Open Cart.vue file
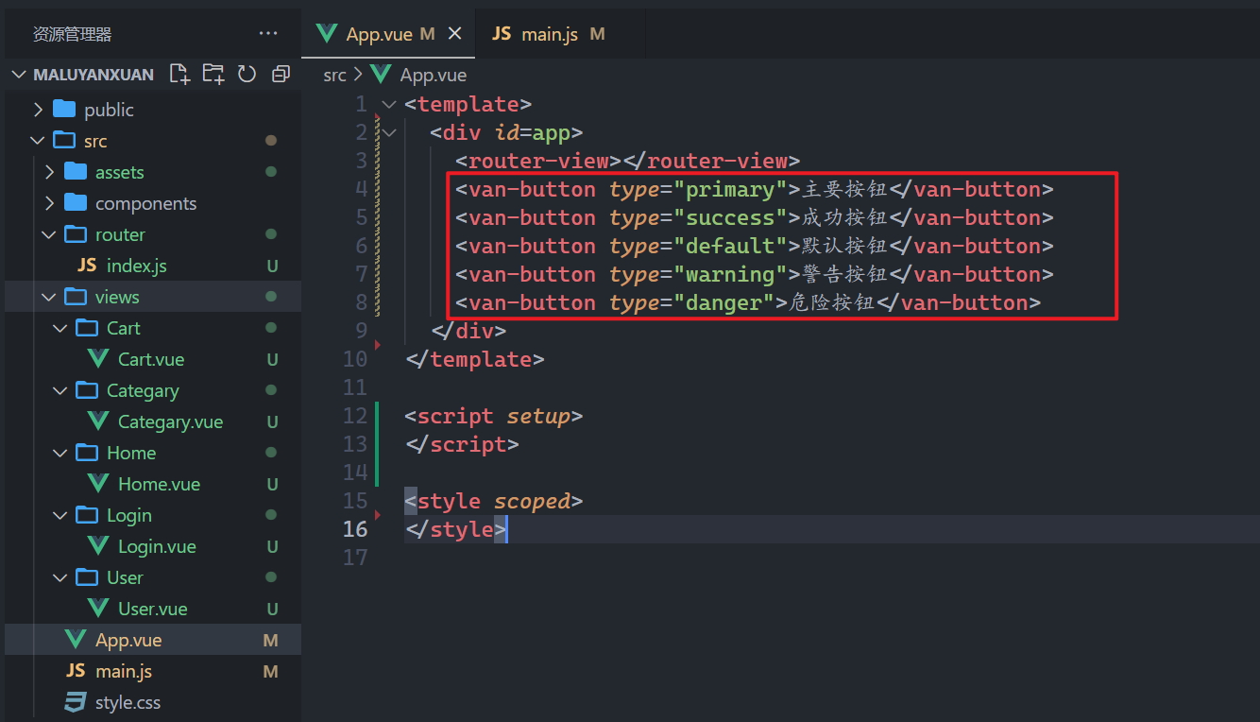This screenshot has height=722, width=1260. pyautogui.click(x=153, y=359)
